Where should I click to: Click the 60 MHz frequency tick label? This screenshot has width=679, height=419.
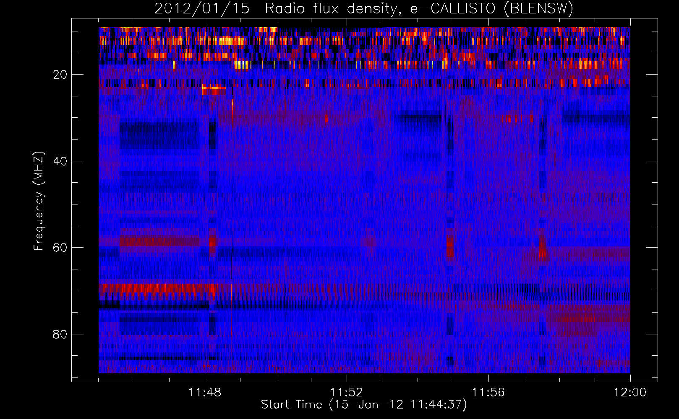click(60, 248)
